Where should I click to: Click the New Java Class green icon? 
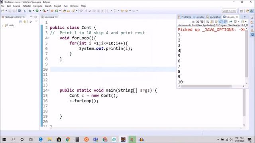[x=57, y=11]
